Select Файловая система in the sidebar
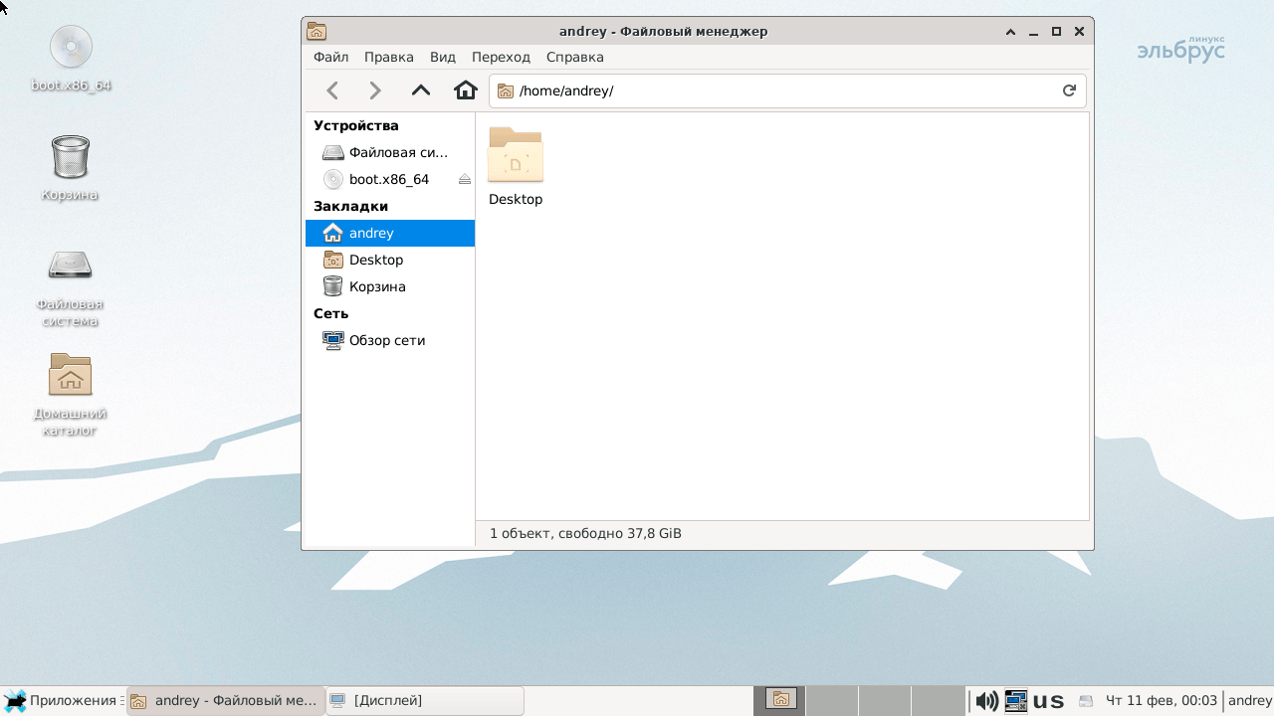The image size is (1274, 716). point(390,152)
